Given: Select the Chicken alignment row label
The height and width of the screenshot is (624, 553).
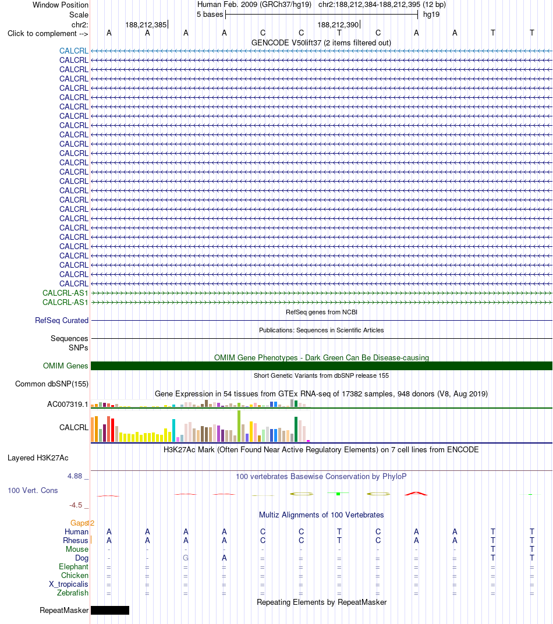Looking at the screenshot, I should (75, 576).
